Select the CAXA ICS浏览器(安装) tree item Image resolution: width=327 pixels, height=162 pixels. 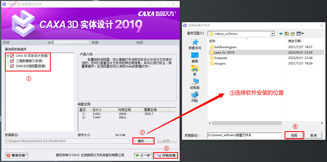coord(31,66)
